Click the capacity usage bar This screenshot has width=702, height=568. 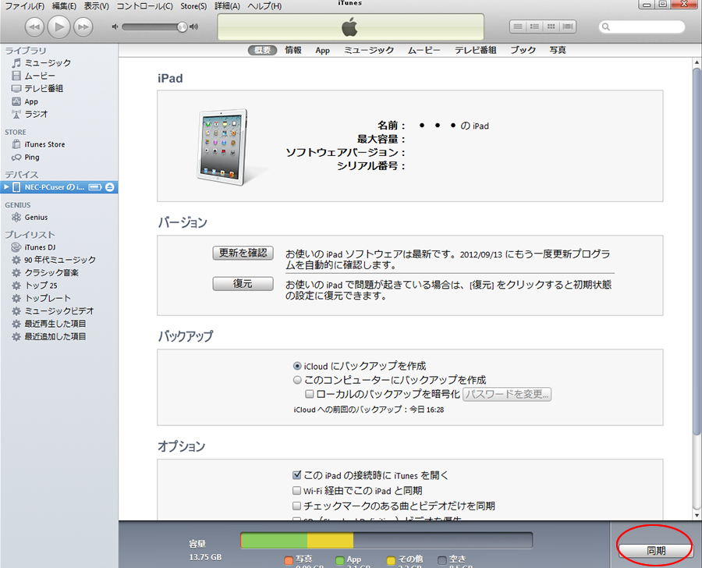click(x=386, y=540)
